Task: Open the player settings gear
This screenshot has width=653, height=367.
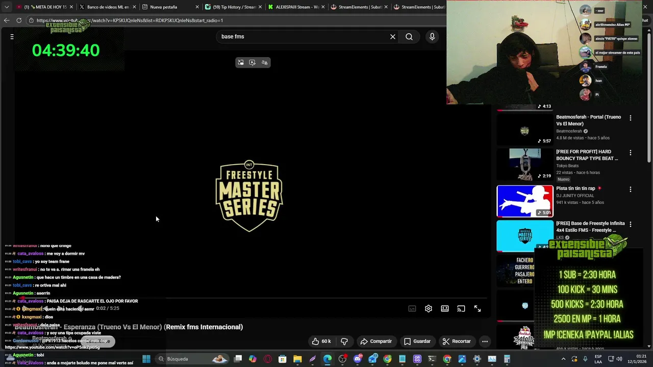Action: [x=429, y=308]
